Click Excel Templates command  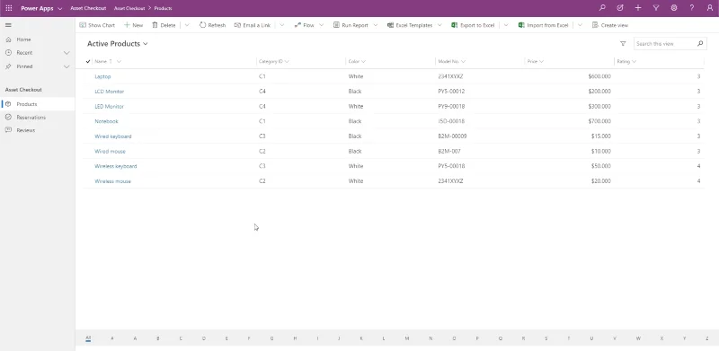(410, 25)
